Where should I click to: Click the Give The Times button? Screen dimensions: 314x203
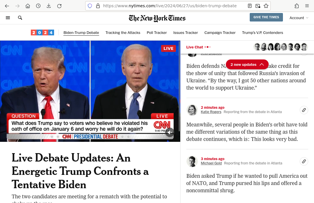click(x=266, y=17)
